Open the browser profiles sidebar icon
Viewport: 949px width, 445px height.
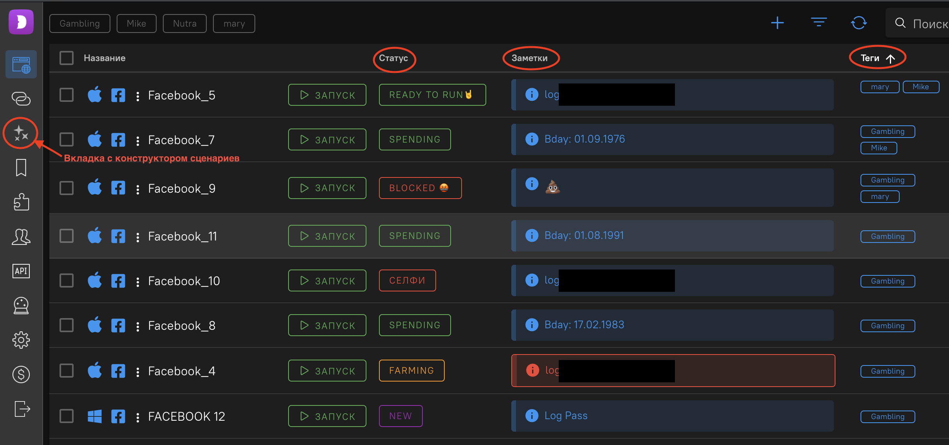point(21,64)
